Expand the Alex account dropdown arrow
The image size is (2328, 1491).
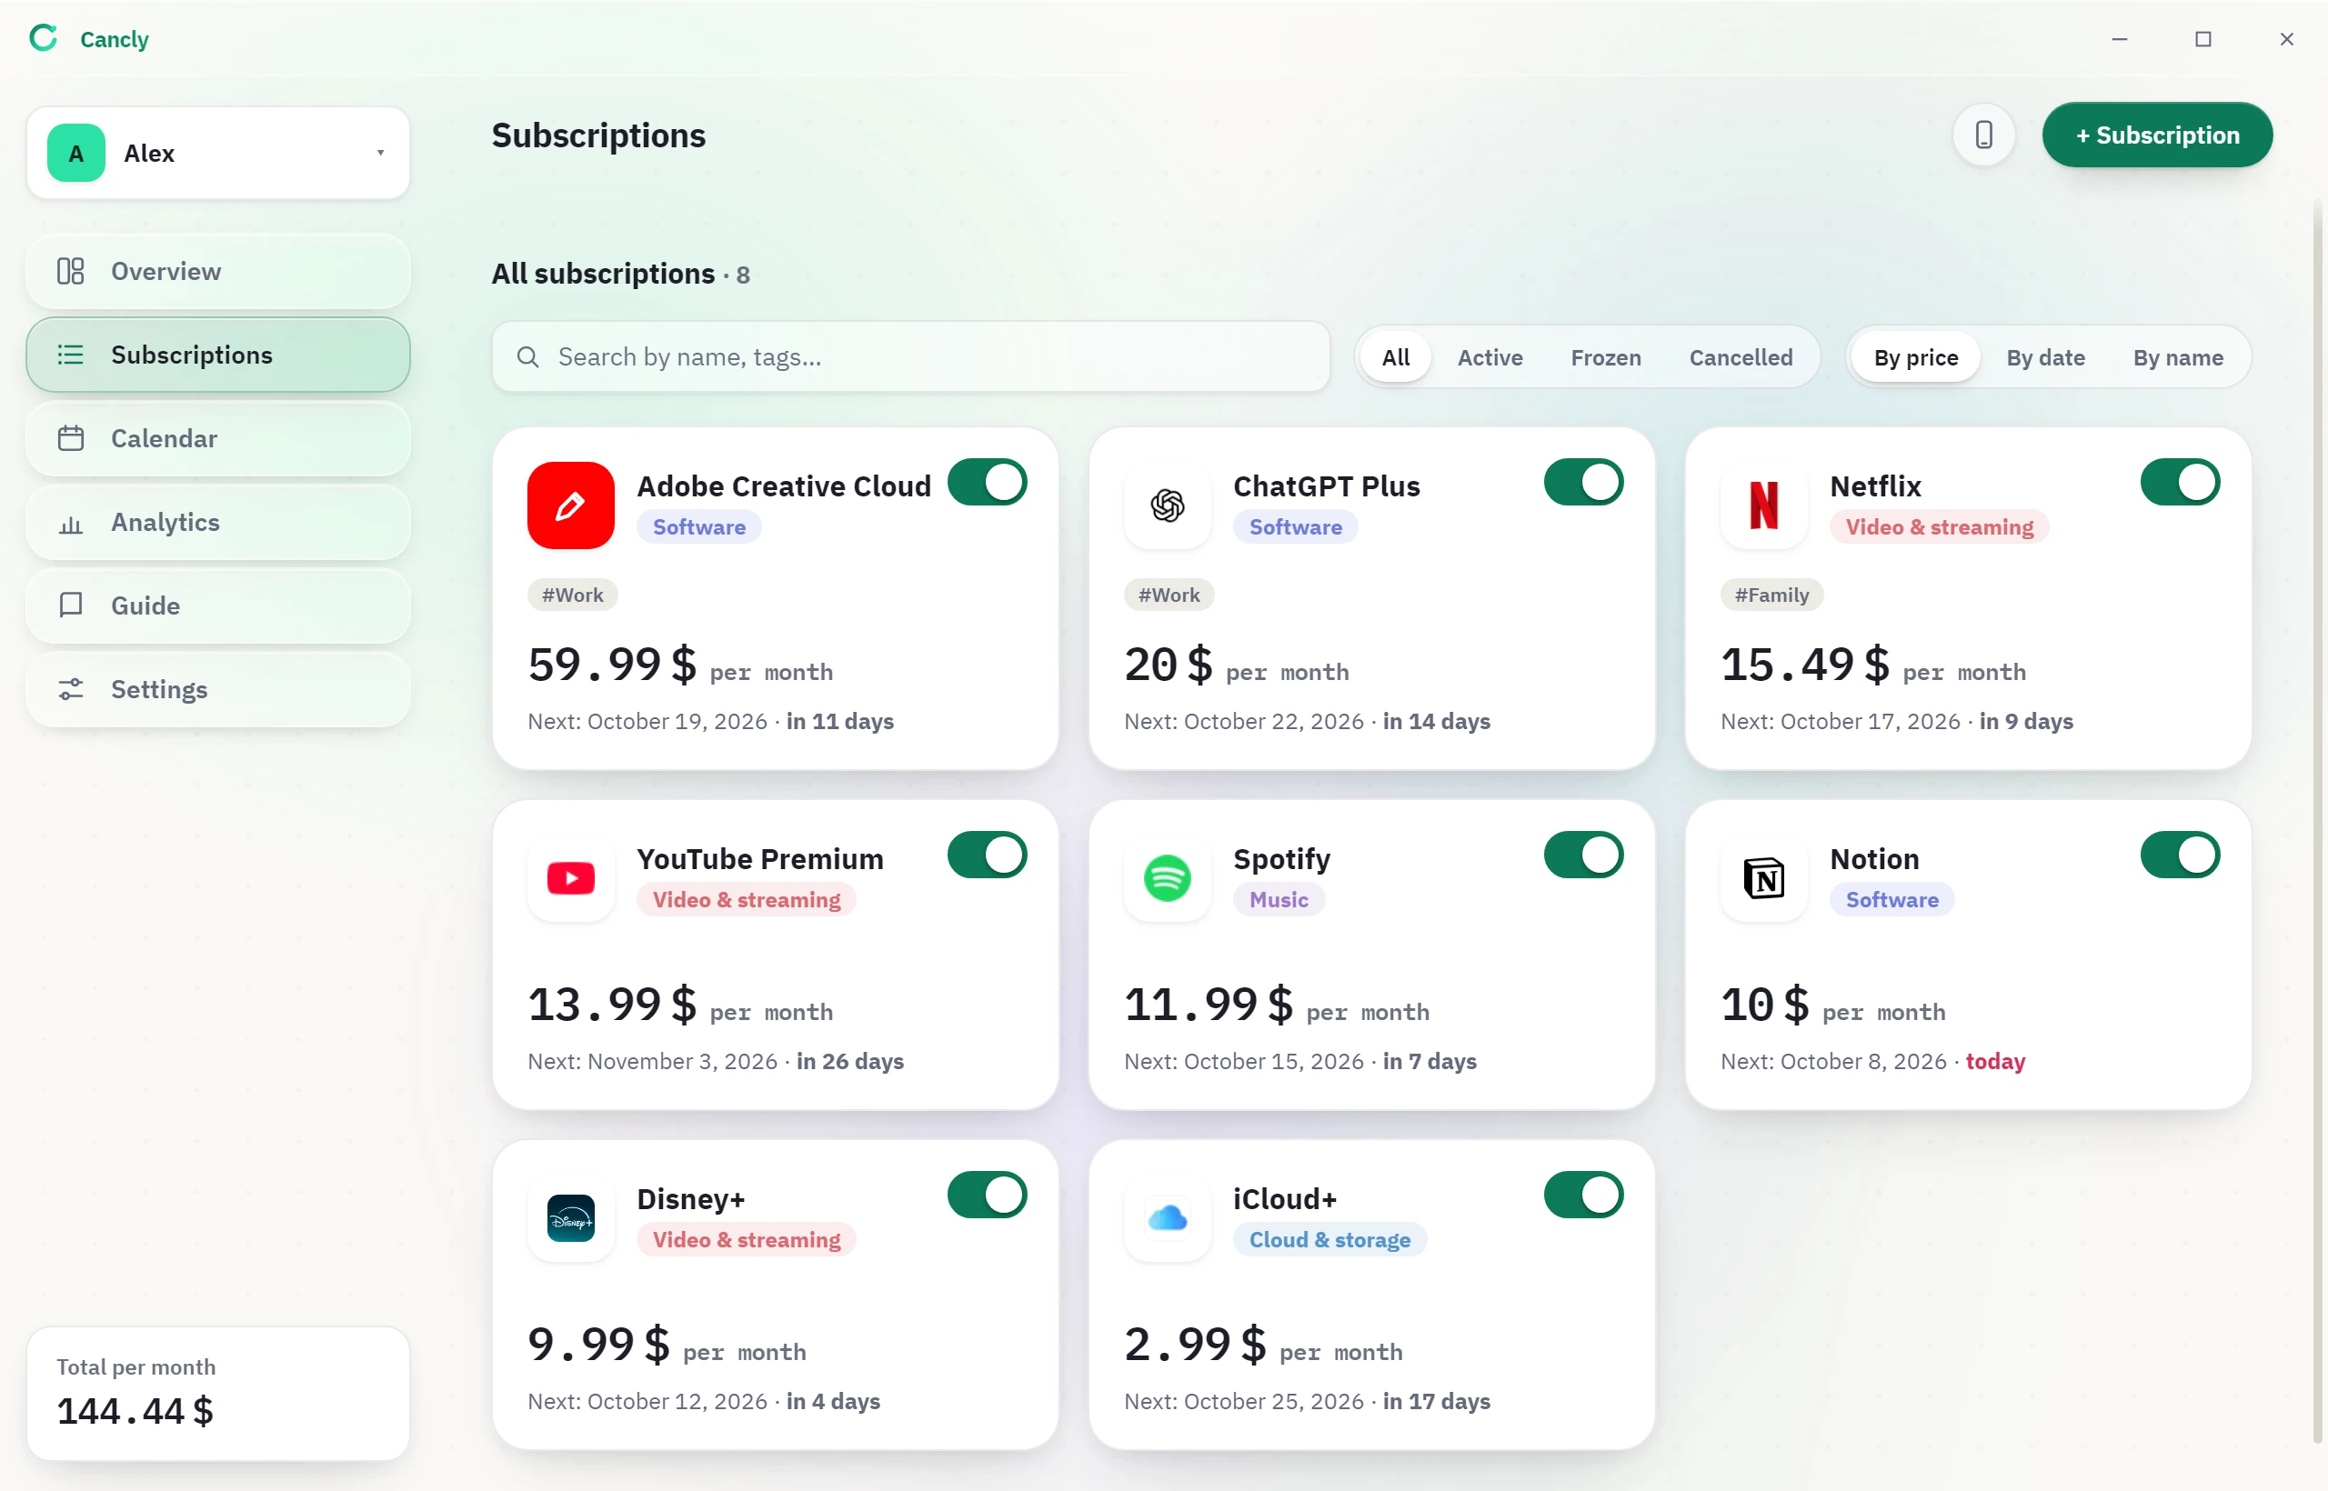click(x=381, y=153)
